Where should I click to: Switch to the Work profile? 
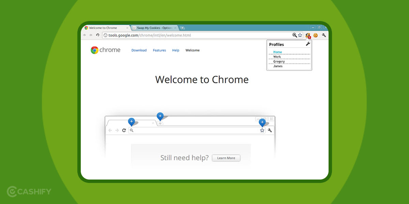point(277,57)
